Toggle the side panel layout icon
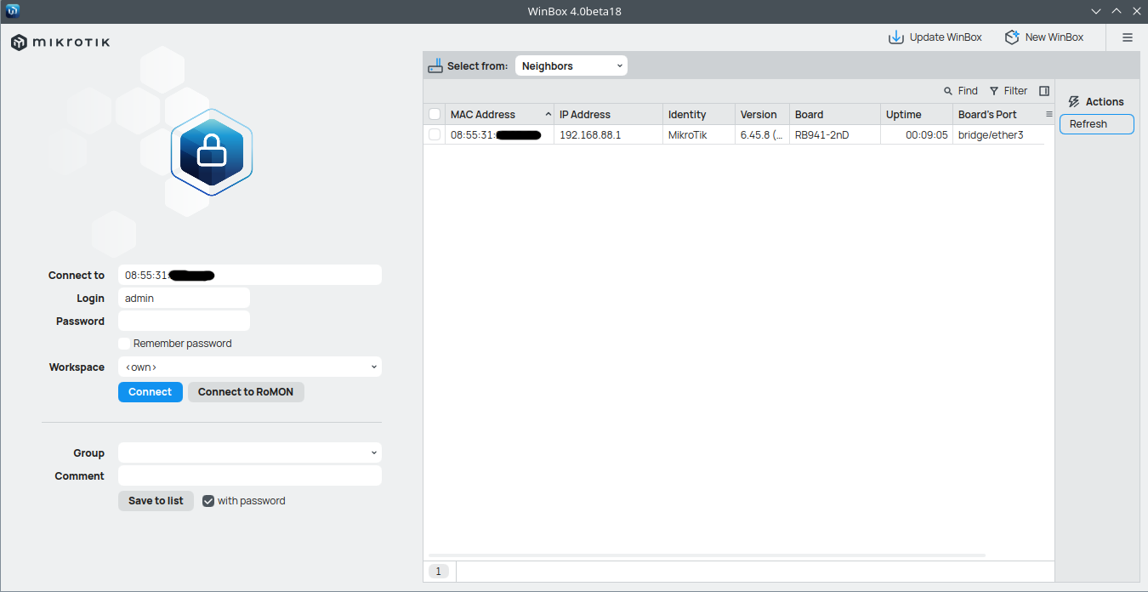The height and width of the screenshot is (592, 1148). 1044,91
